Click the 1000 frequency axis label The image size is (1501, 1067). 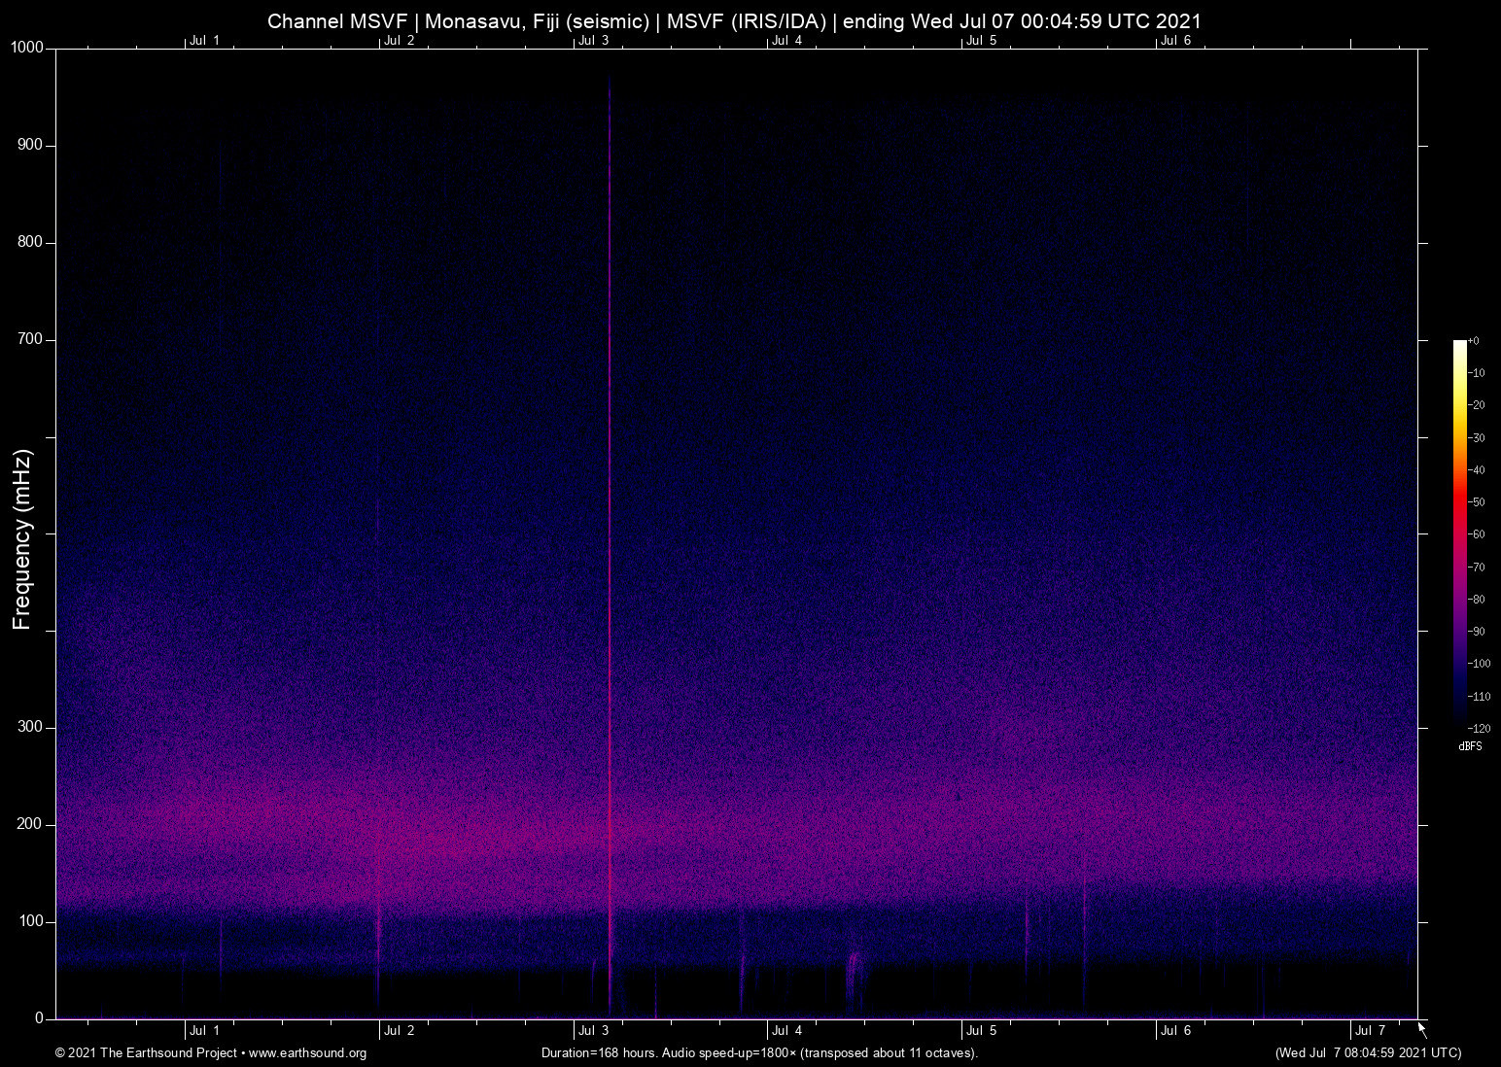point(27,48)
